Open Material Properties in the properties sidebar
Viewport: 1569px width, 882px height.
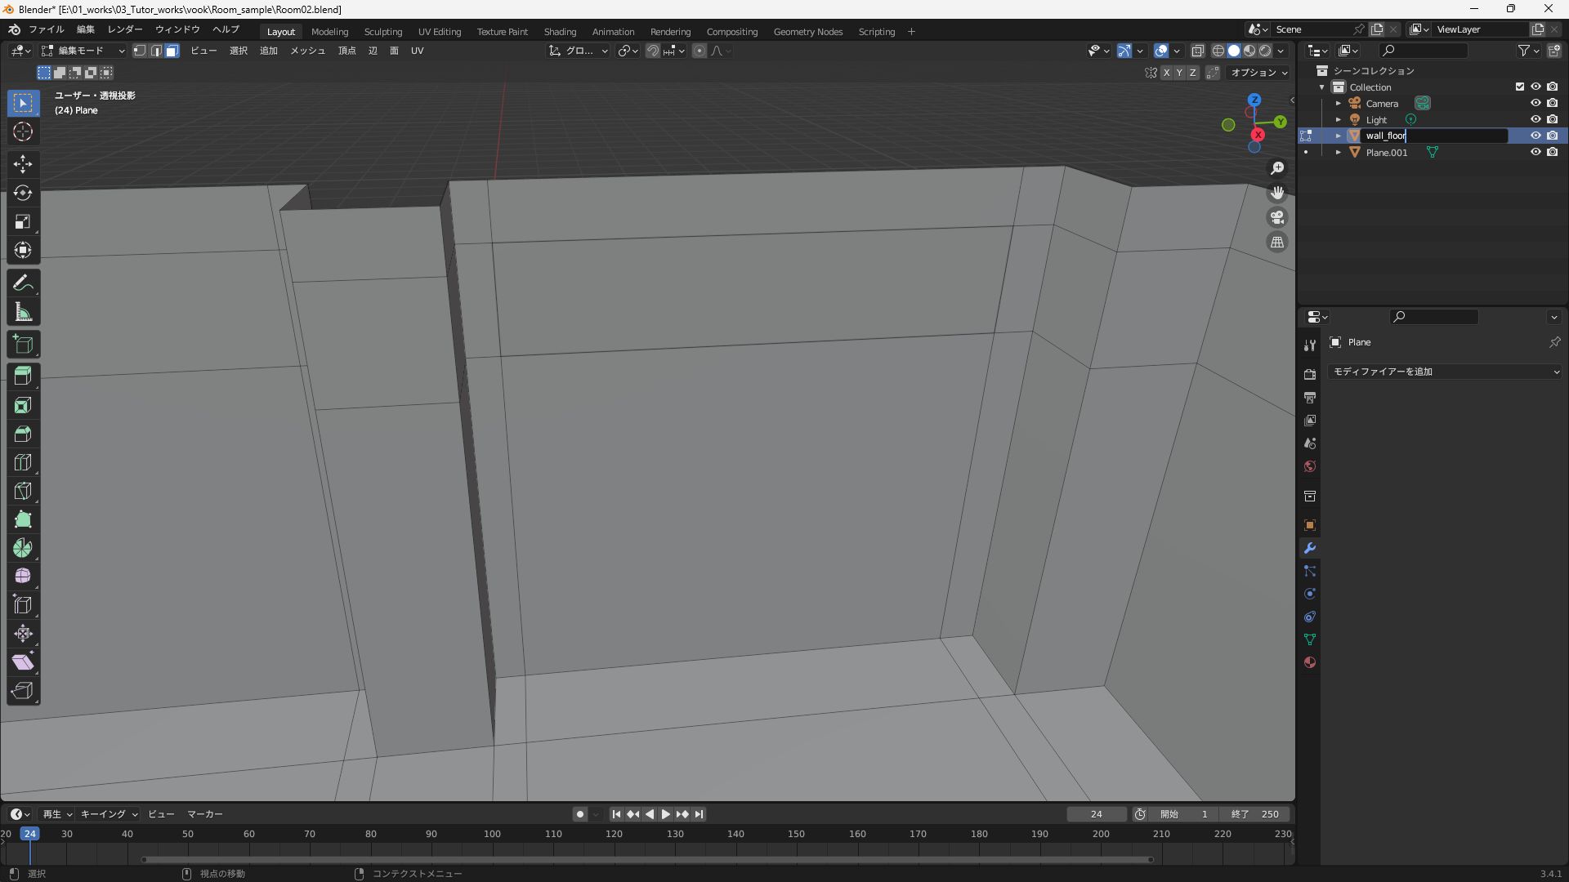(x=1310, y=662)
